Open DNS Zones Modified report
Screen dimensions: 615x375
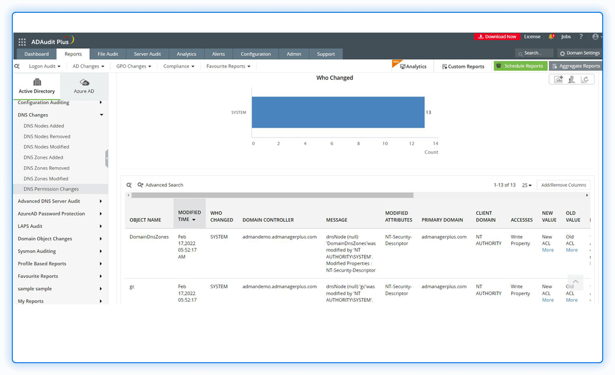(46, 179)
